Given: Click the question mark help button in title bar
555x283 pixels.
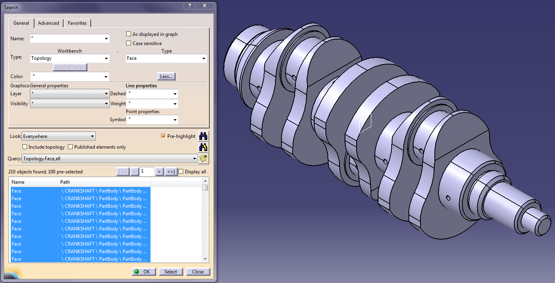Looking at the screenshot, I should pyautogui.click(x=190, y=6).
